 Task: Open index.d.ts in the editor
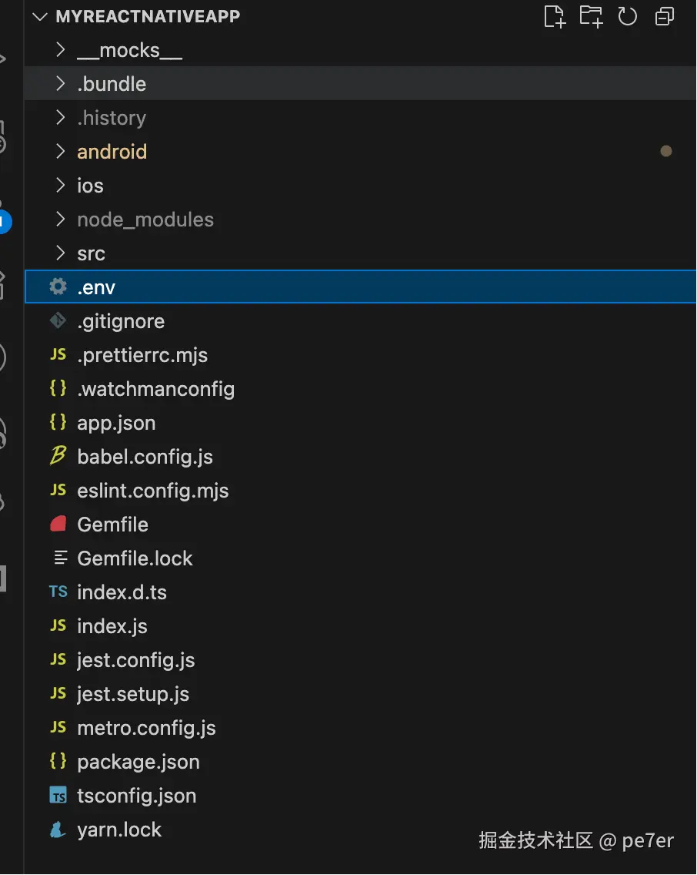pos(122,592)
